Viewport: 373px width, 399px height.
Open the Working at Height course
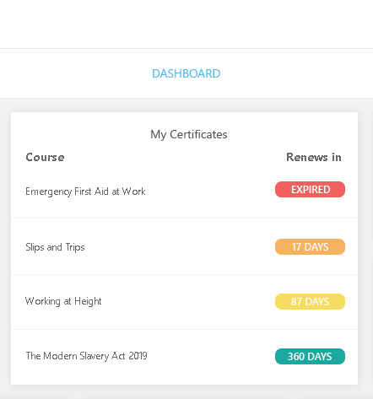point(63,301)
